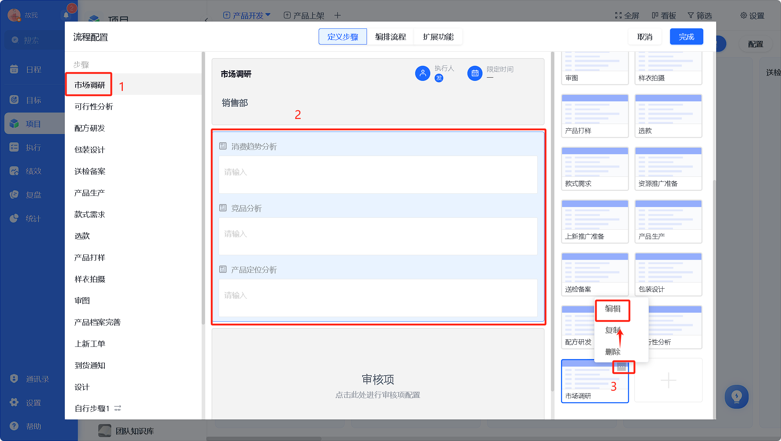Click the 完成 button
Screen dimensions: 781x441
coord(686,37)
